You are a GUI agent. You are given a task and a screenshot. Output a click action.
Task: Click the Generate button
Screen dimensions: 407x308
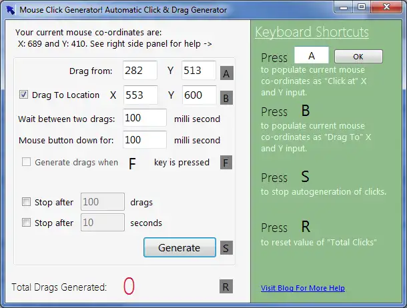(179, 247)
